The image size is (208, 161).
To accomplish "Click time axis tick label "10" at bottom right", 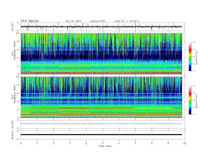I will pos(185,143).
